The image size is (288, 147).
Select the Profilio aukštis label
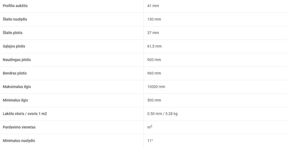point(15,6)
